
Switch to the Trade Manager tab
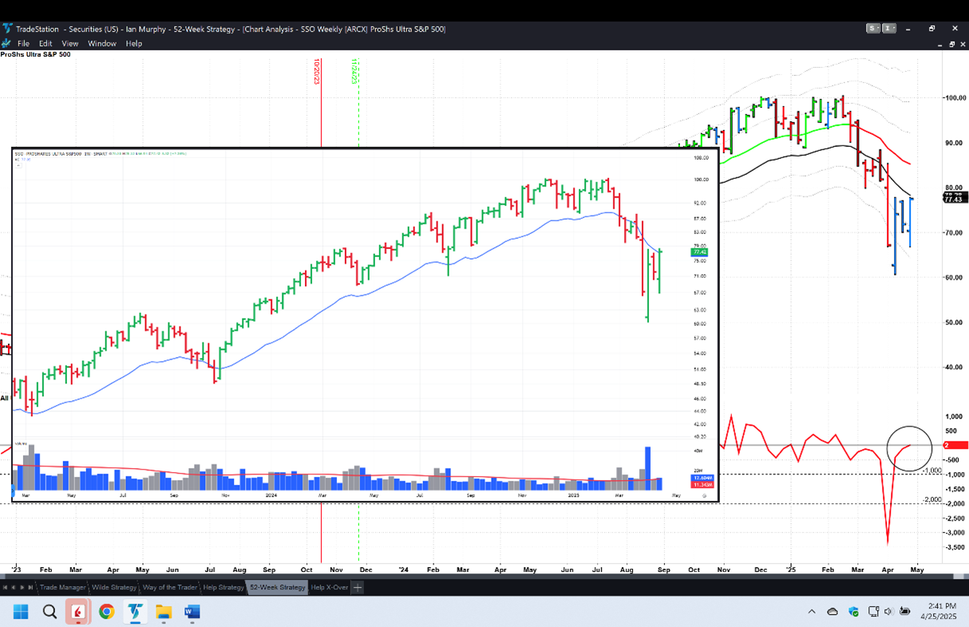(x=62, y=587)
